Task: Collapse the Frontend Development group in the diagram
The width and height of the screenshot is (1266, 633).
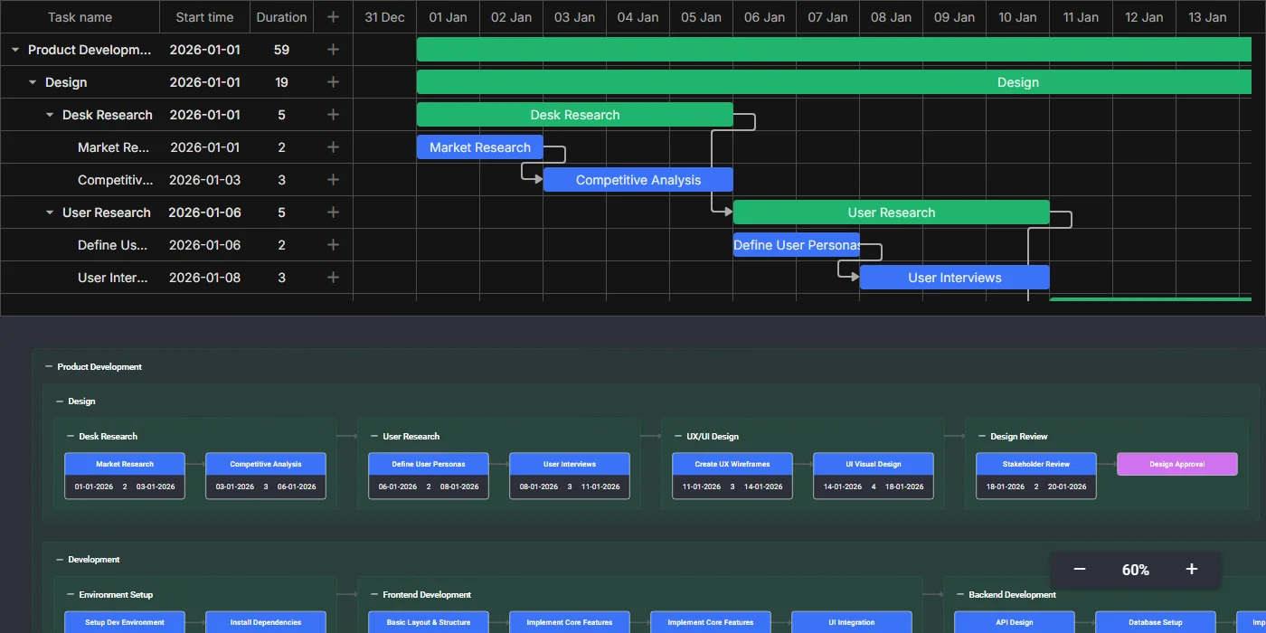Action: [374, 595]
